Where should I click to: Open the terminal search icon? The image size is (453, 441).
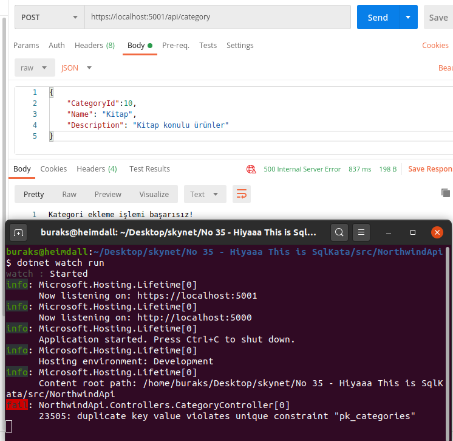pos(339,232)
